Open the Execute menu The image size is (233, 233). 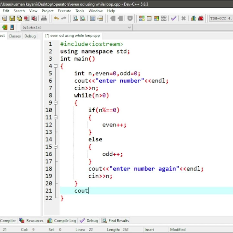pos(64,11)
